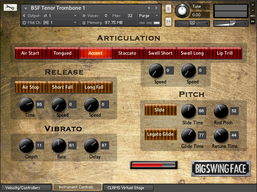Switch to CLAMS Virtual Stage tab
Screen dimensions: 257x192
[128, 188]
